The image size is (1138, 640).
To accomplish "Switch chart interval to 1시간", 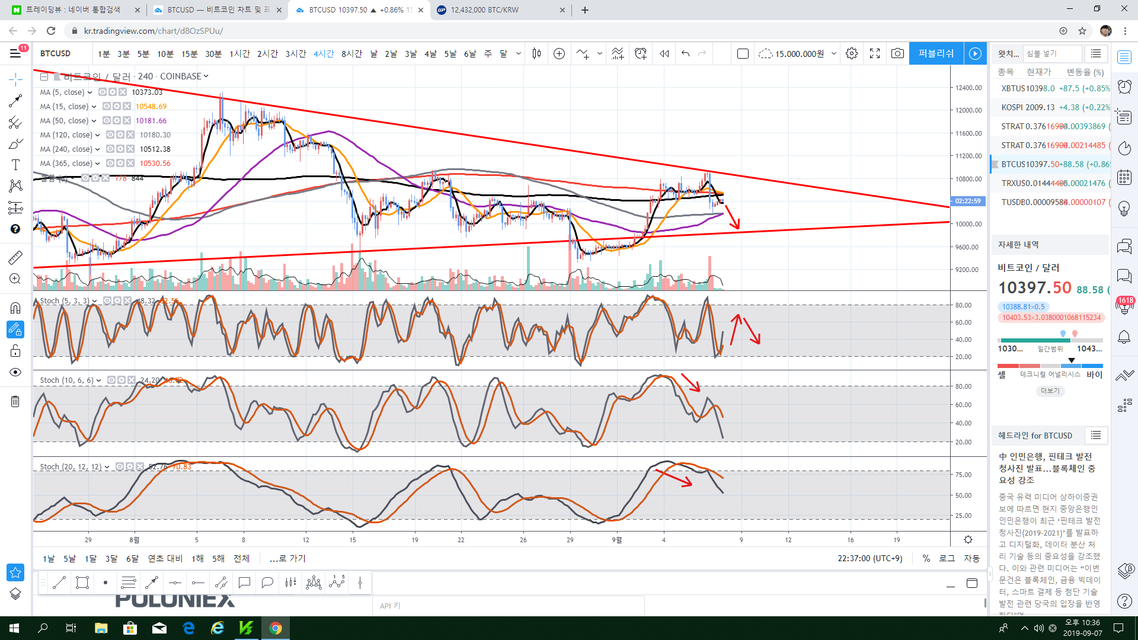I will click(x=239, y=53).
